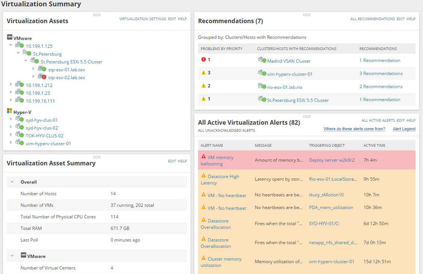Click the warning icon beside VM memory ballooning

203,157
